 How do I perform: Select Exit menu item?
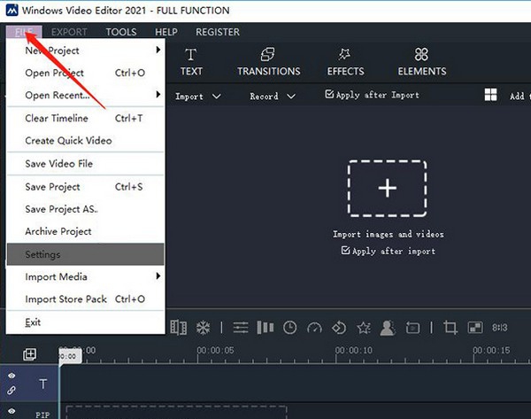86,322
